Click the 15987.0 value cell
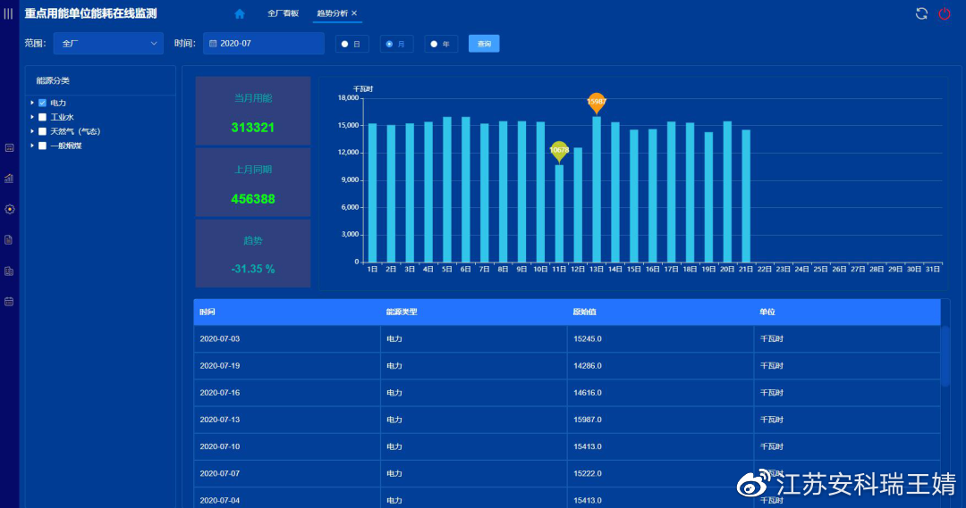Viewport: 966px width, 508px height. [x=660, y=420]
